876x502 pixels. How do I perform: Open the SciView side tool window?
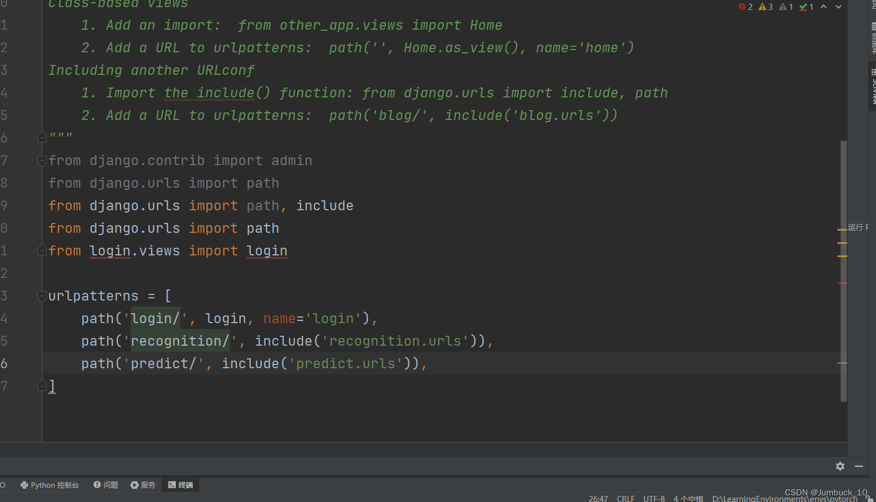[x=873, y=86]
